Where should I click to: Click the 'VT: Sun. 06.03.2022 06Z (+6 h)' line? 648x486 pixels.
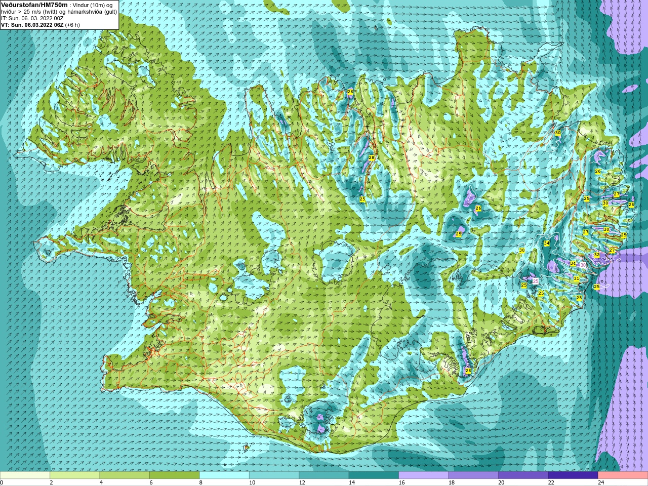pyautogui.click(x=40, y=24)
